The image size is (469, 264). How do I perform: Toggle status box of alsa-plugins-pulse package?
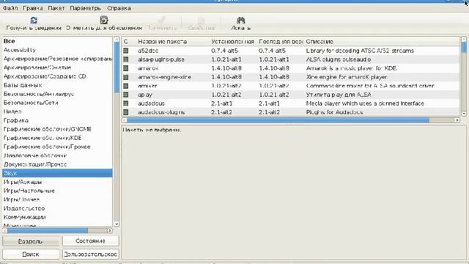click(126, 59)
